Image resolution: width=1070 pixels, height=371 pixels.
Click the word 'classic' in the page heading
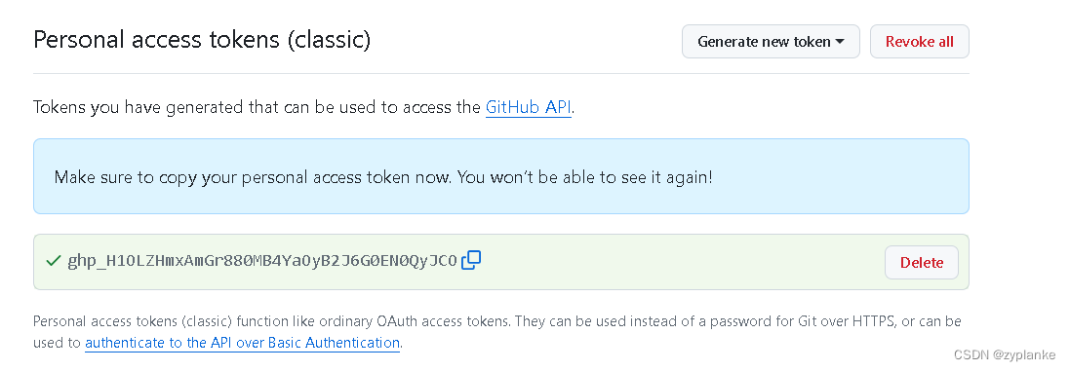(x=329, y=40)
